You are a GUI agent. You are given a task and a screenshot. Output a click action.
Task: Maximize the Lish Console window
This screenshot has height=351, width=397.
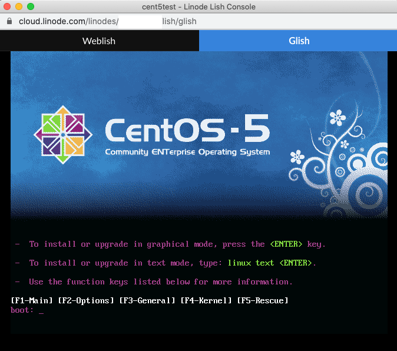[31, 6]
